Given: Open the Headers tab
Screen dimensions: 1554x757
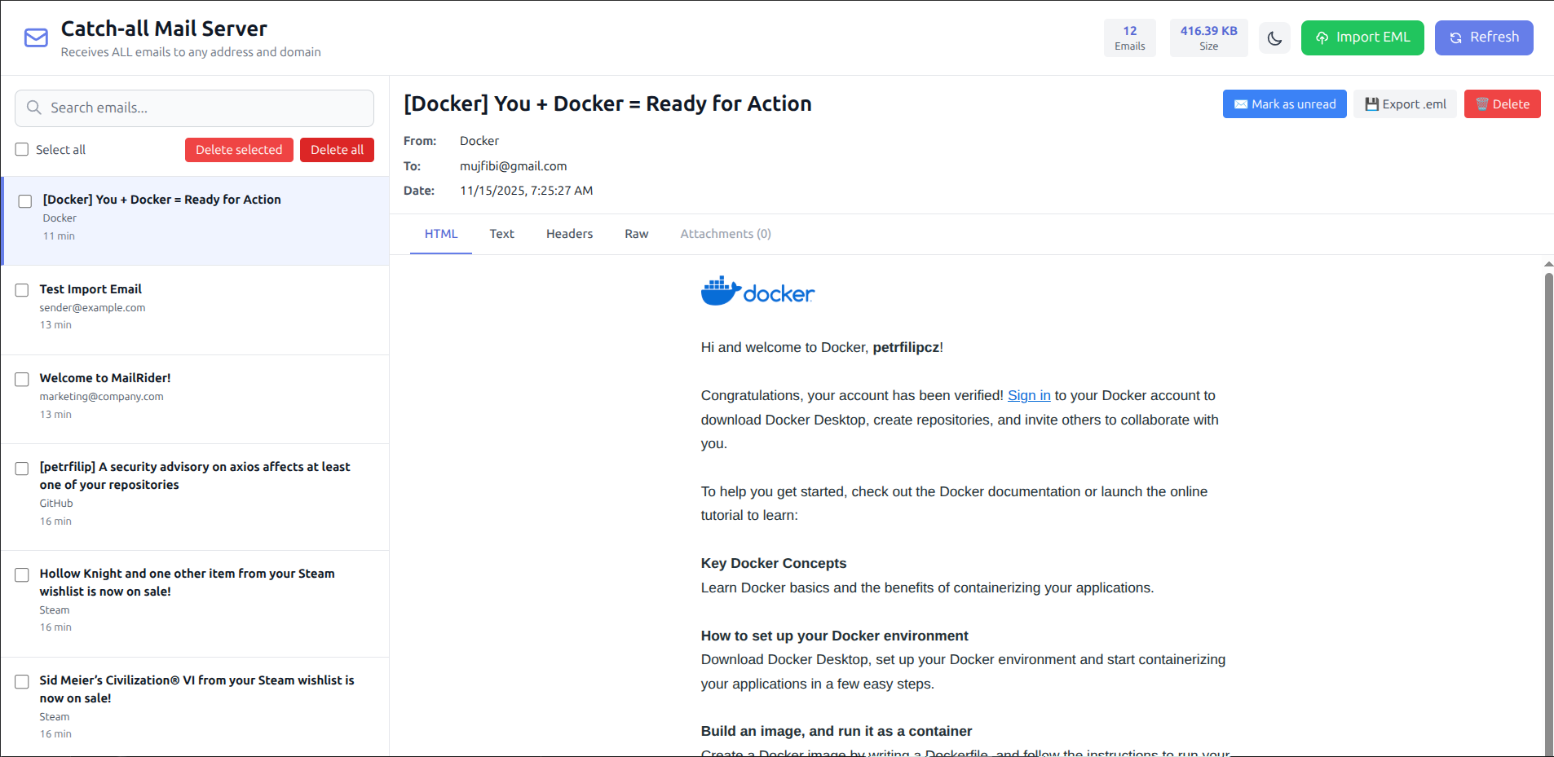Looking at the screenshot, I should (x=569, y=233).
